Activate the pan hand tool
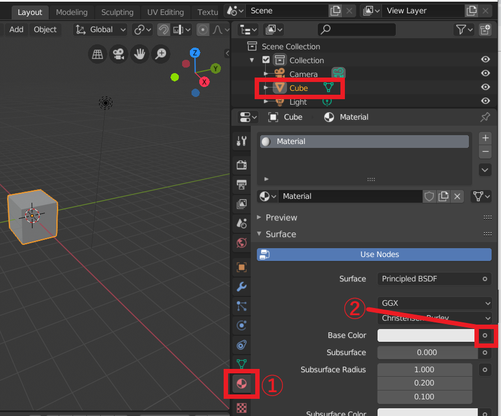 [x=140, y=54]
